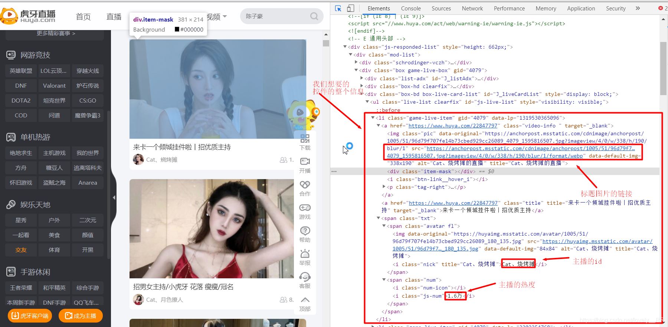Click the 娱乐天地 category icon

coord(11,204)
